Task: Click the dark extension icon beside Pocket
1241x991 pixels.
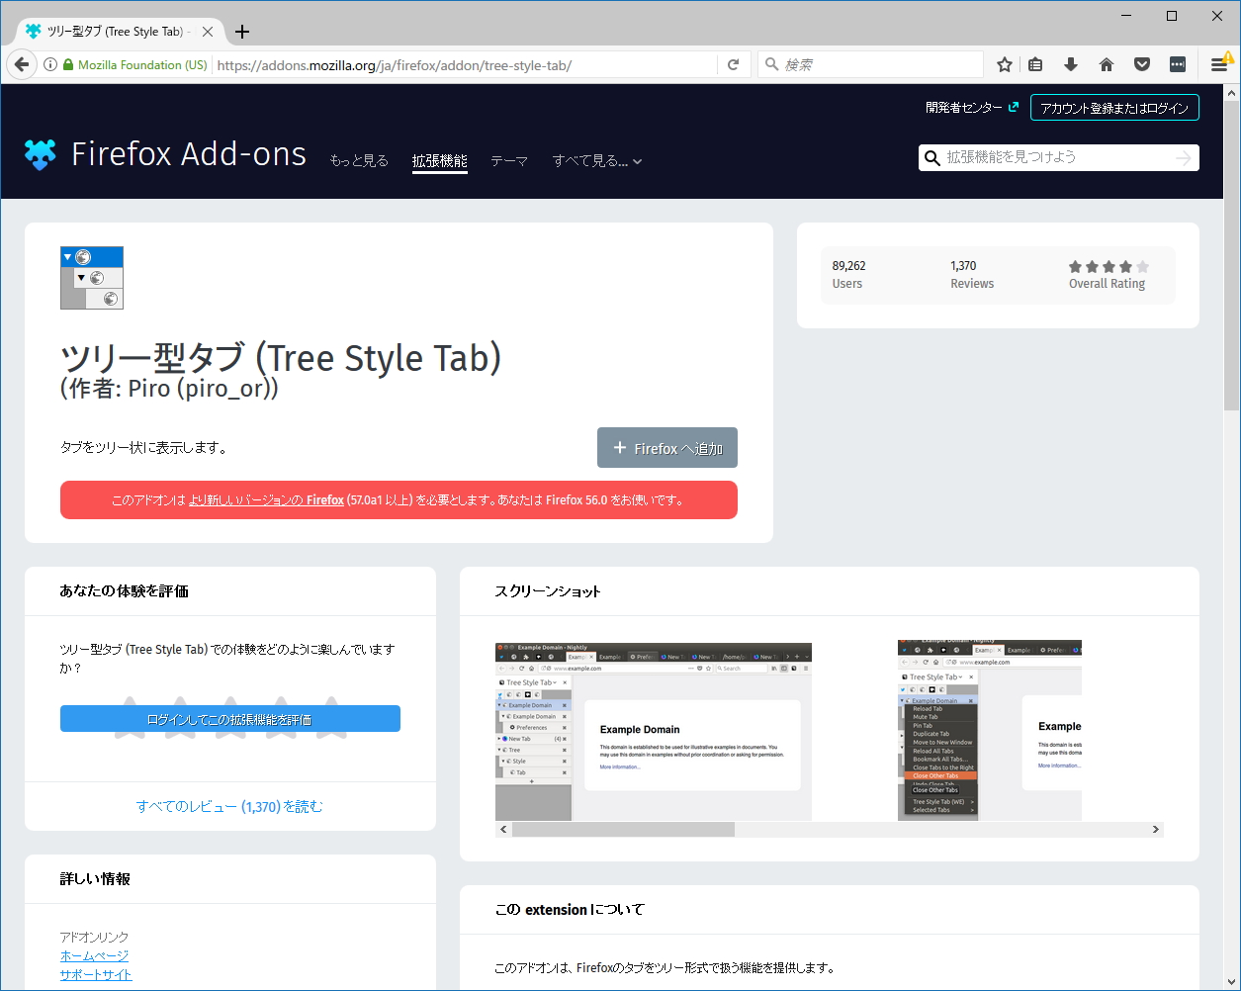Action: coord(1178,65)
